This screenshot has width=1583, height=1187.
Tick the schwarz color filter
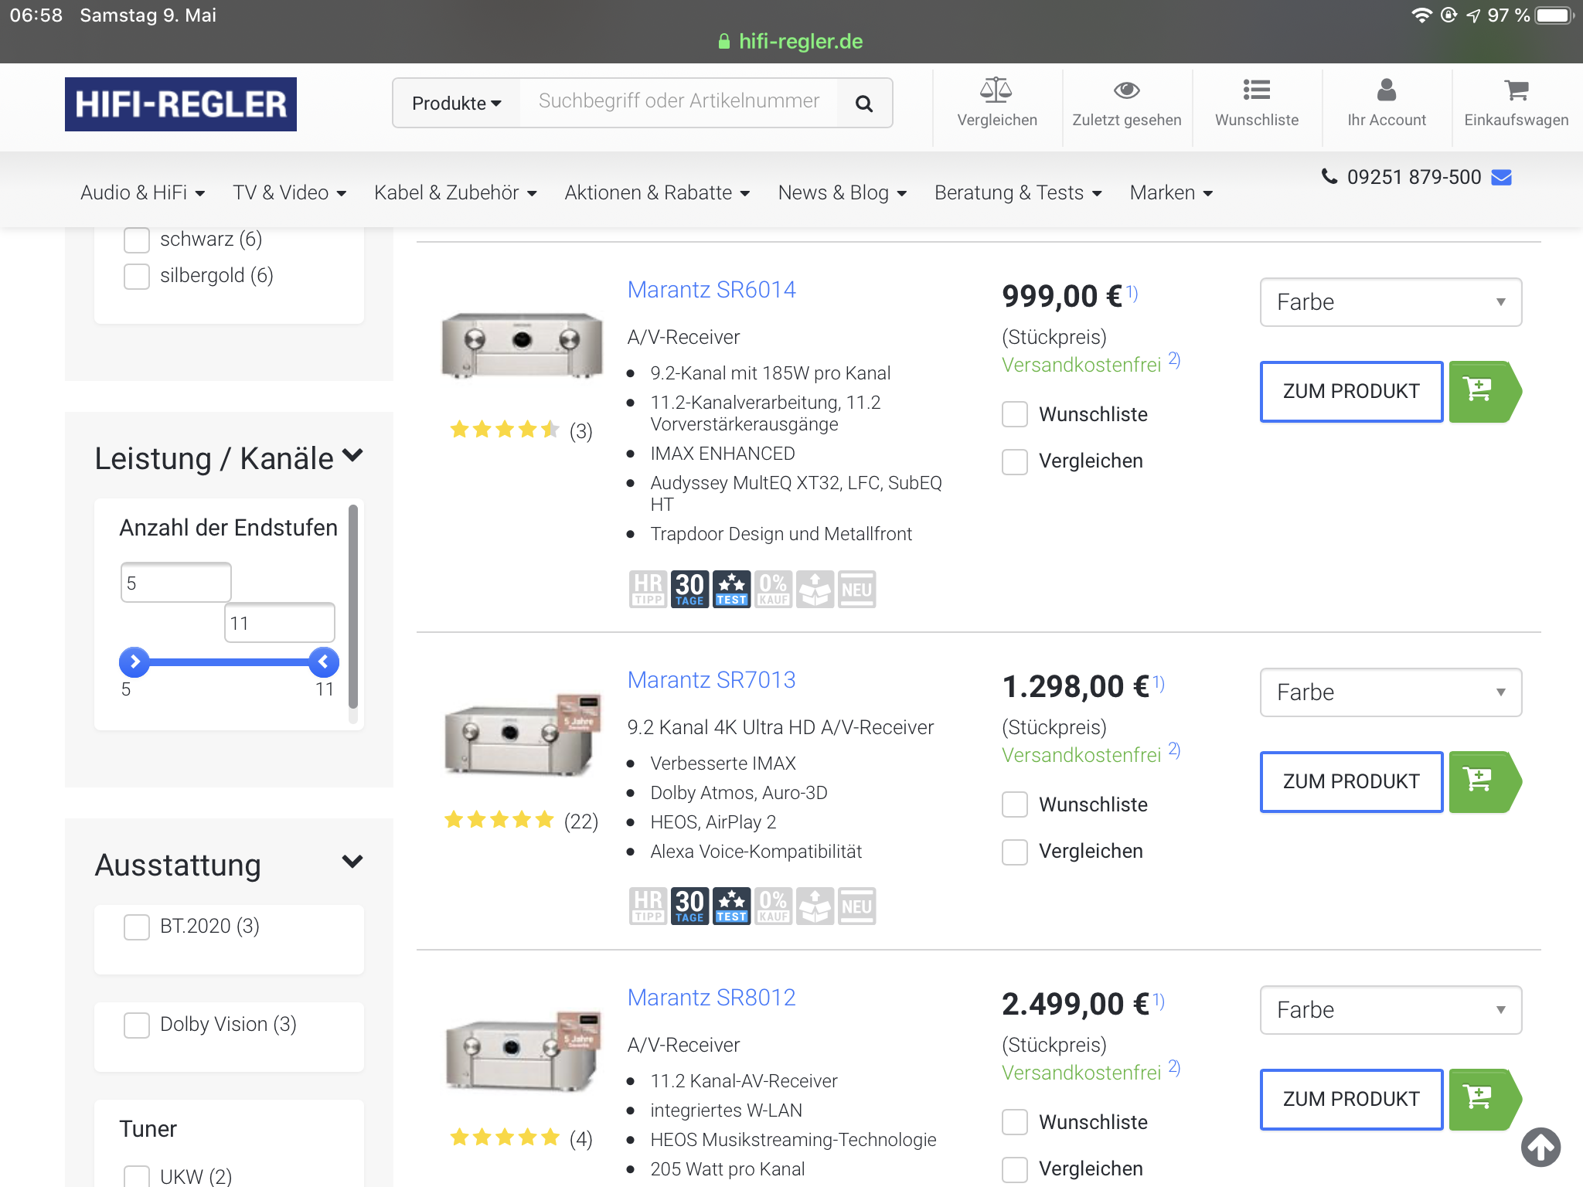click(x=137, y=240)
